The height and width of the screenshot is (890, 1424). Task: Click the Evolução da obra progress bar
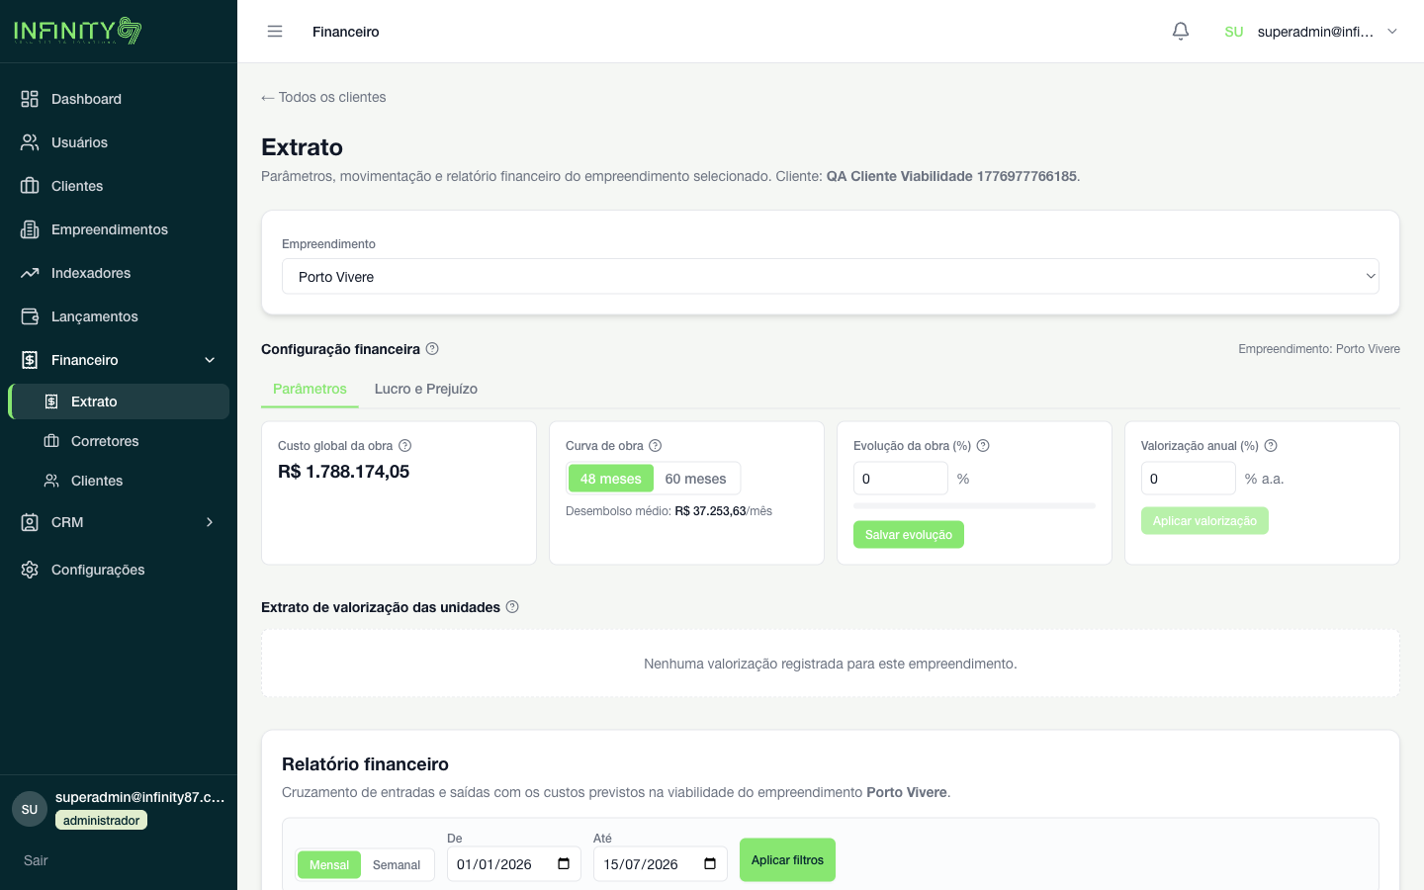click(974, 505)
